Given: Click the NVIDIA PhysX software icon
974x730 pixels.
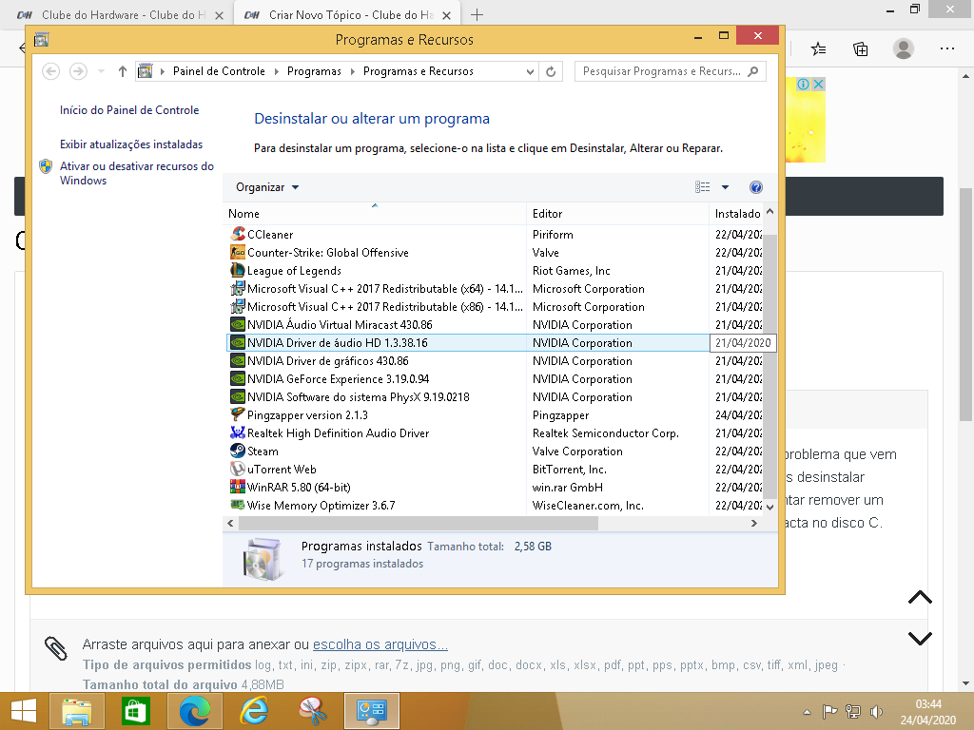Looking at the screenshot, I should (x=237, y=396).
